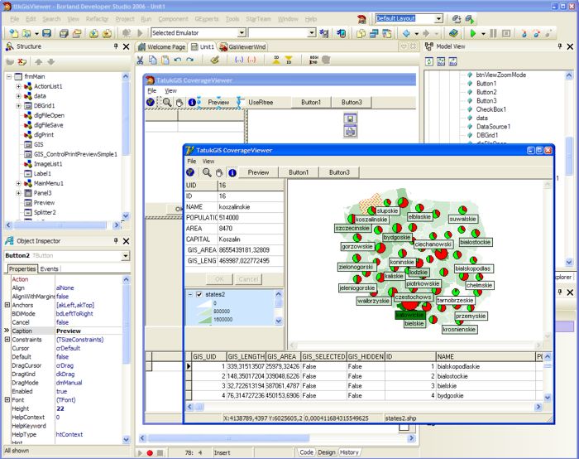
Task: Click the Redo arrow in editor toolbar
Action: tap(189, 60)
